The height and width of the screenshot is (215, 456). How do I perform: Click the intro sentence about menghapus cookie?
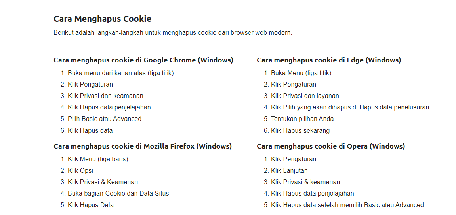[173, 33]
